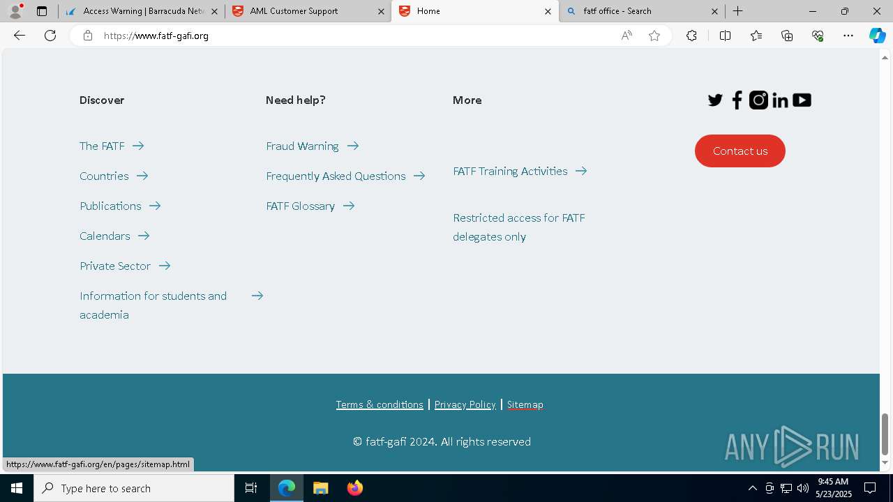The image size is (893, 502).
Task: Open the Windows Start menu
Action: (x=17, y=488)
